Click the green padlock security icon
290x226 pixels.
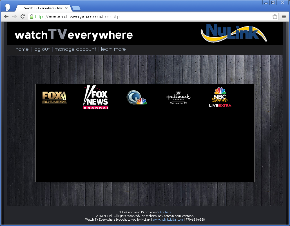click(x=32, y=17)
